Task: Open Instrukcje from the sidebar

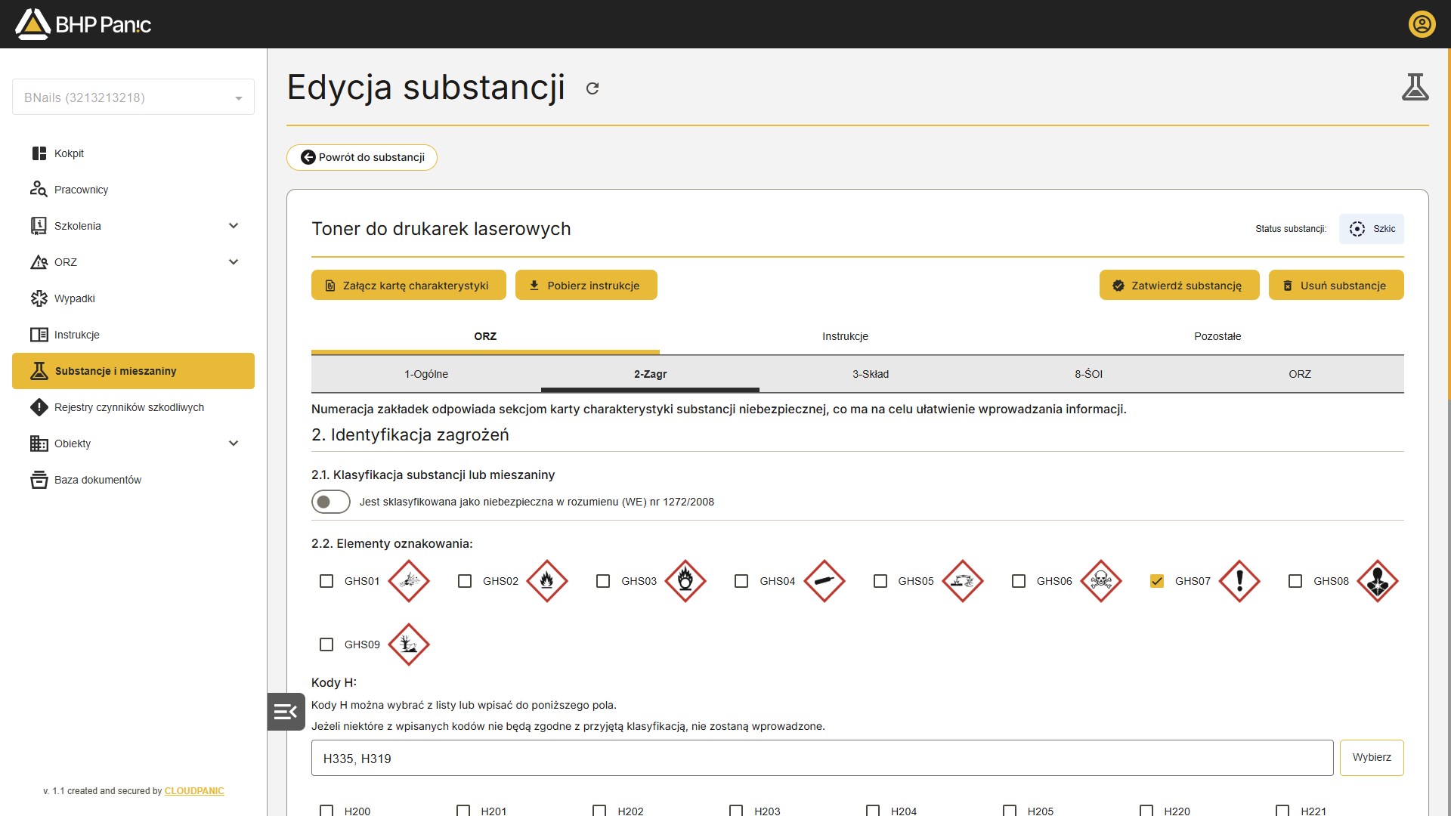Action: pos(133,335)
